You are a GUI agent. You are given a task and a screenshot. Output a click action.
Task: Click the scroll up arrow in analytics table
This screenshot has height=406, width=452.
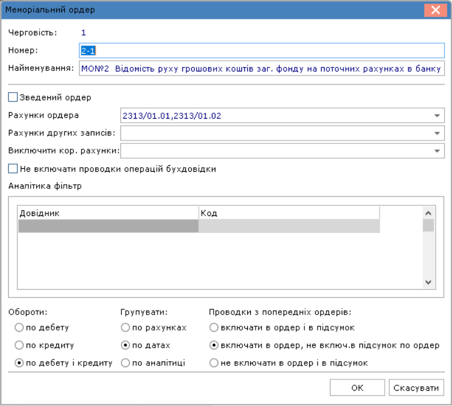428,213
